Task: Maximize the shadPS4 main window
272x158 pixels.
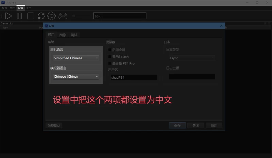Action: click(x=257, y=3)
